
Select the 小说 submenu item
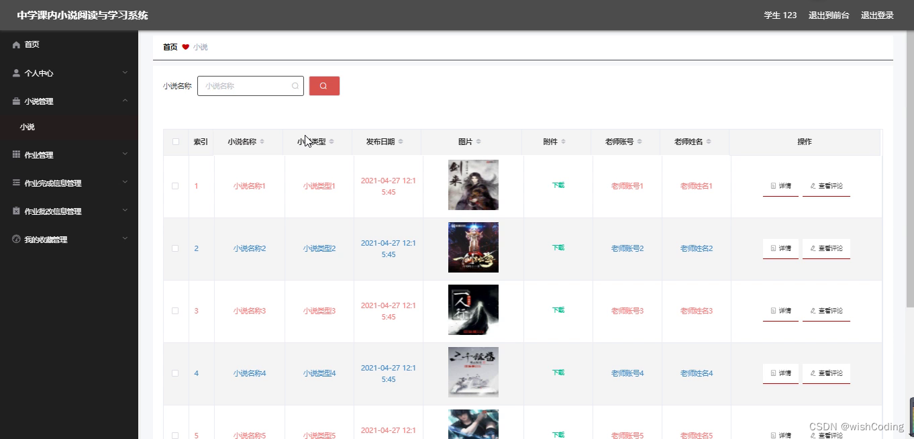69,127
